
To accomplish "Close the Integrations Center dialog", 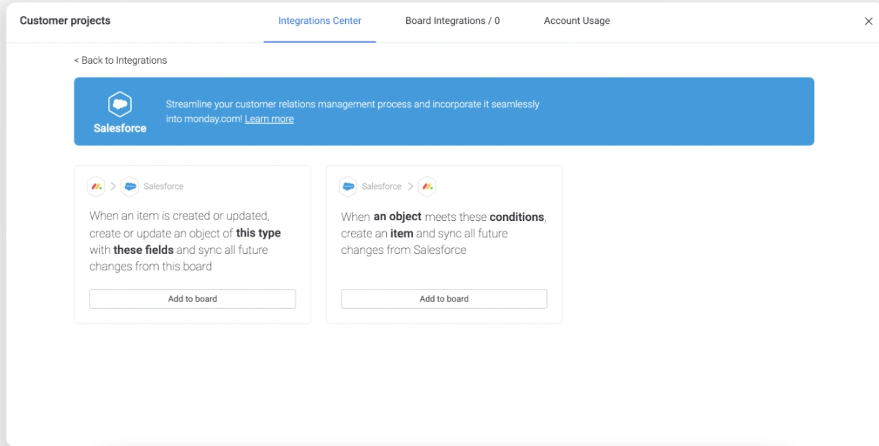I will click(x=868, y=21).
